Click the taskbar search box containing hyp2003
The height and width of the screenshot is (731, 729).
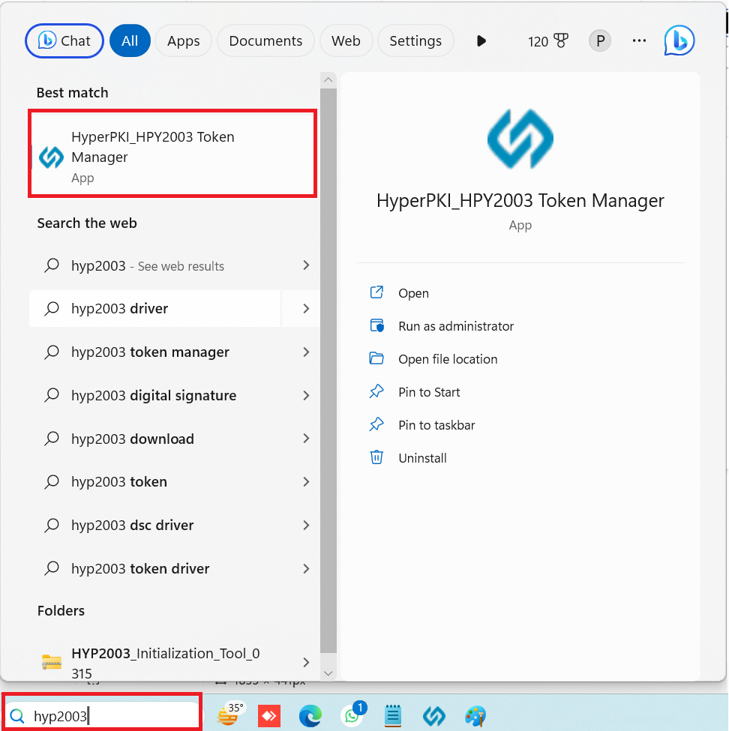(103, 715)
